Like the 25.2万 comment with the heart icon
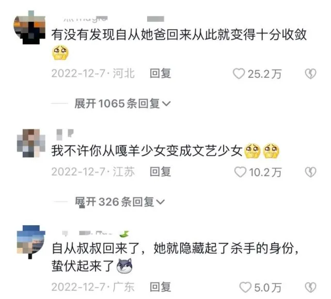Image resolution: width=331 pixels, height=299 pixels. click(x=239, y=74)
